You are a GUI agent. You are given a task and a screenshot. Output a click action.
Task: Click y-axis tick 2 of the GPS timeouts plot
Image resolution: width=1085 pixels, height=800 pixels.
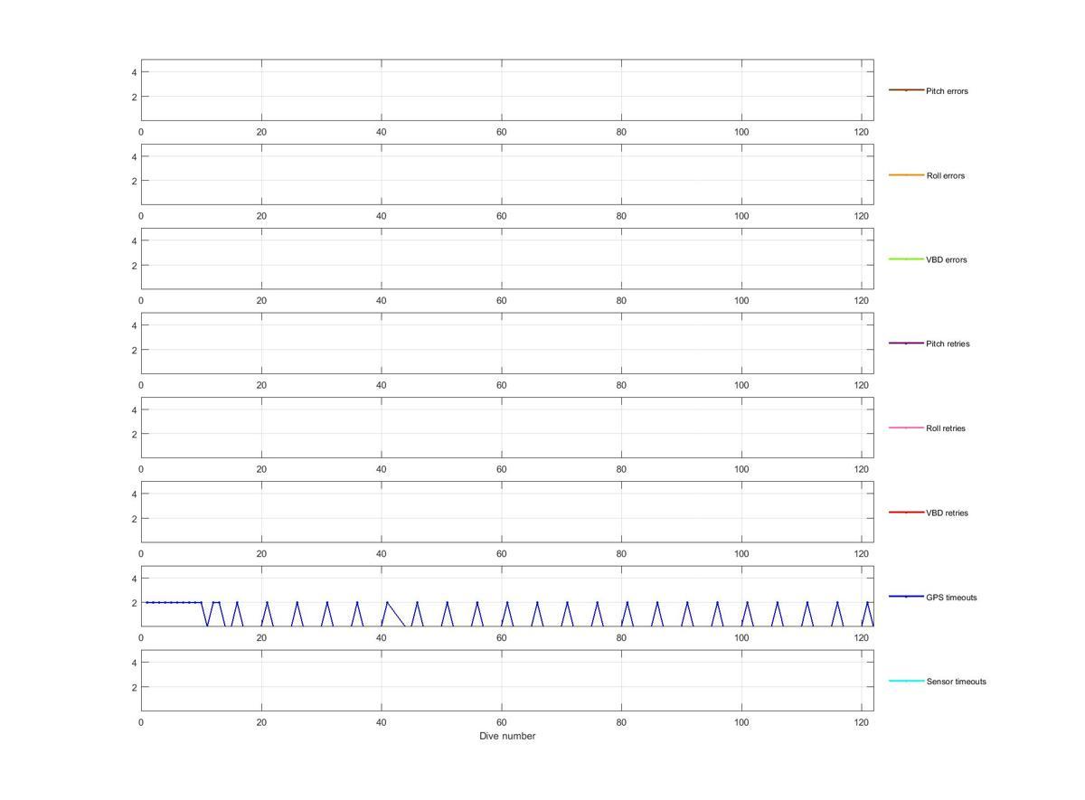click(x=134, y=603)
